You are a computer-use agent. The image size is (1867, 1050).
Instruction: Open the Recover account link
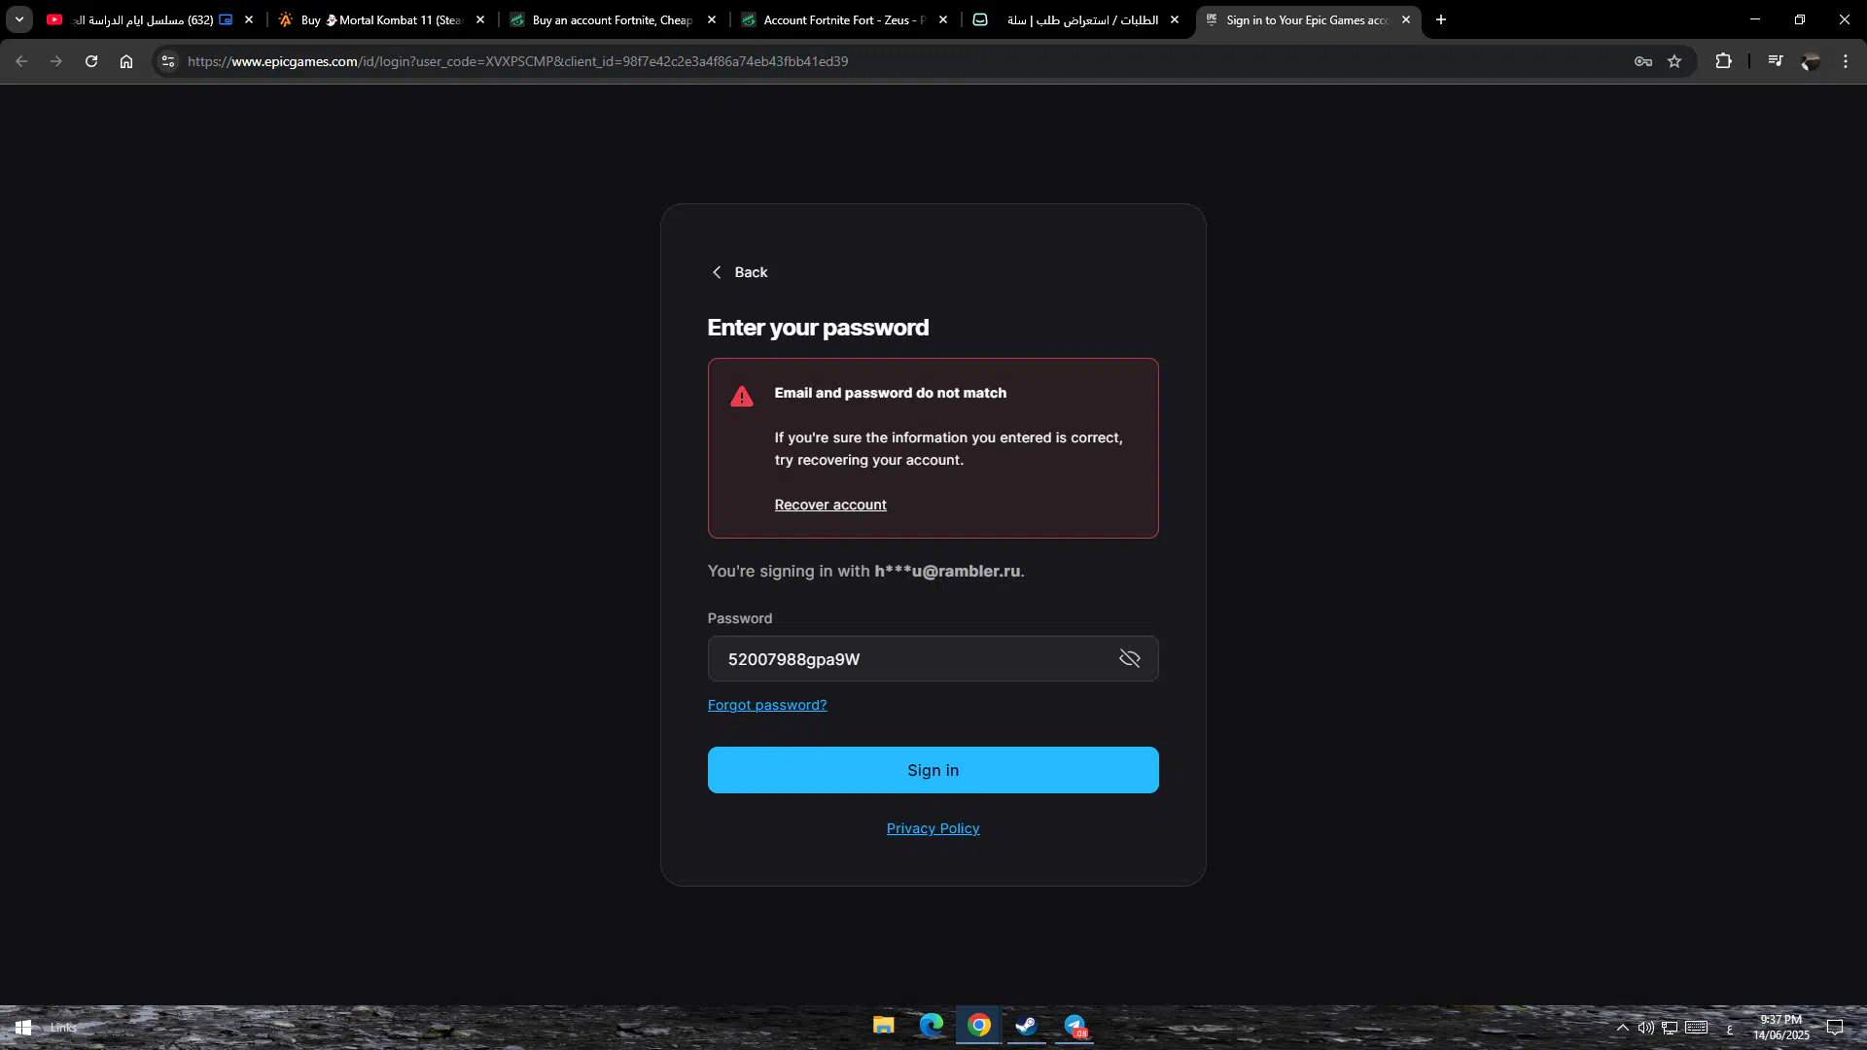tap(830, 505)
